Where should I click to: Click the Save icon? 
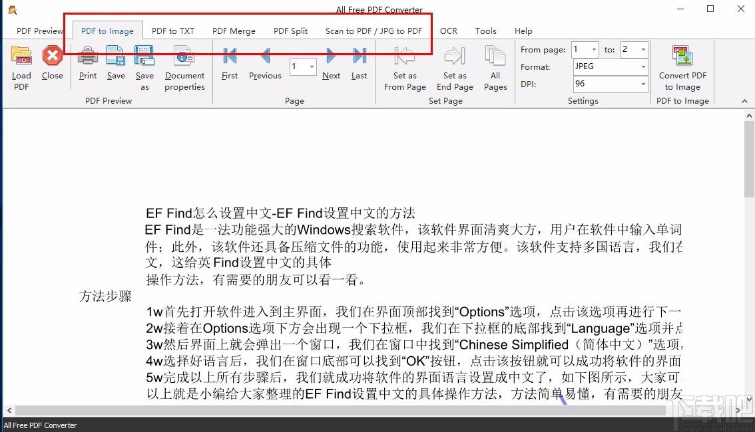pos(116,56)
